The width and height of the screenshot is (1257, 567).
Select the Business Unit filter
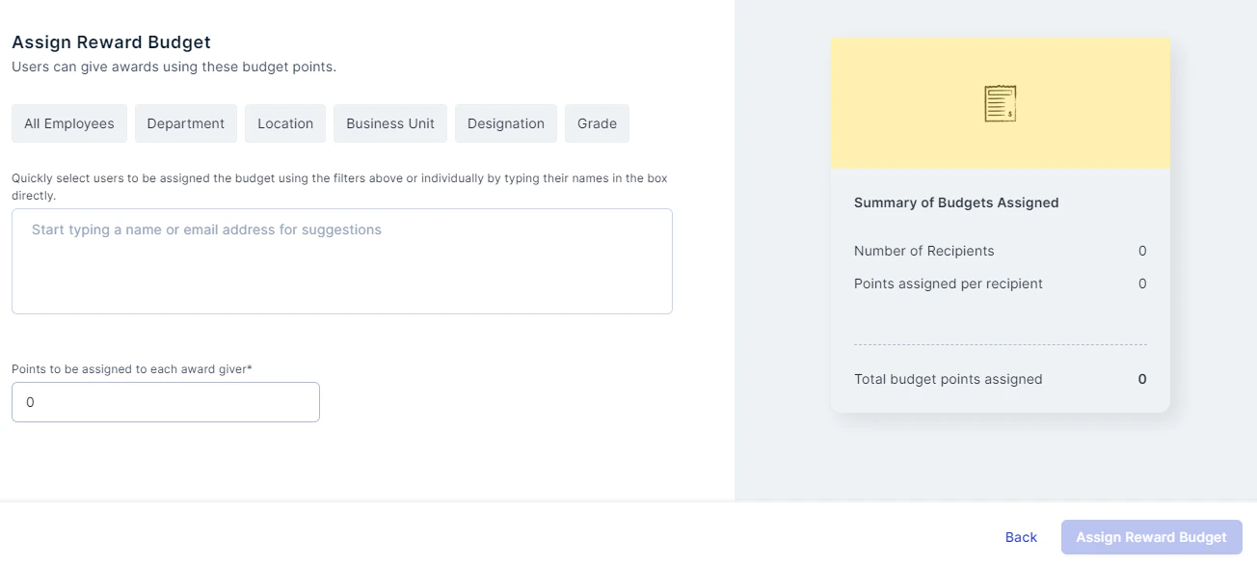point(390,123)
